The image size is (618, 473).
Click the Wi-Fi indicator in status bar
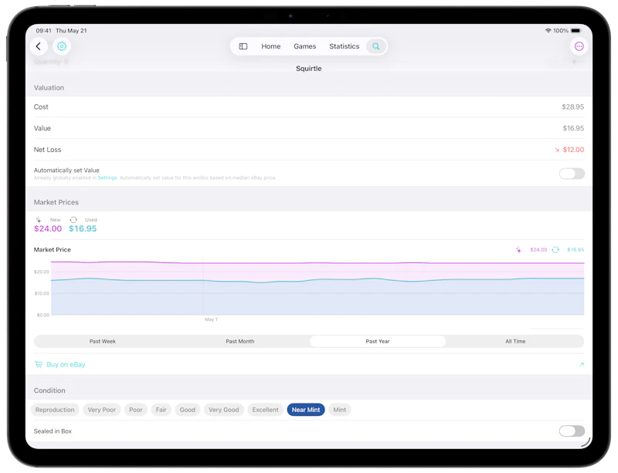(x=548, y=31)
